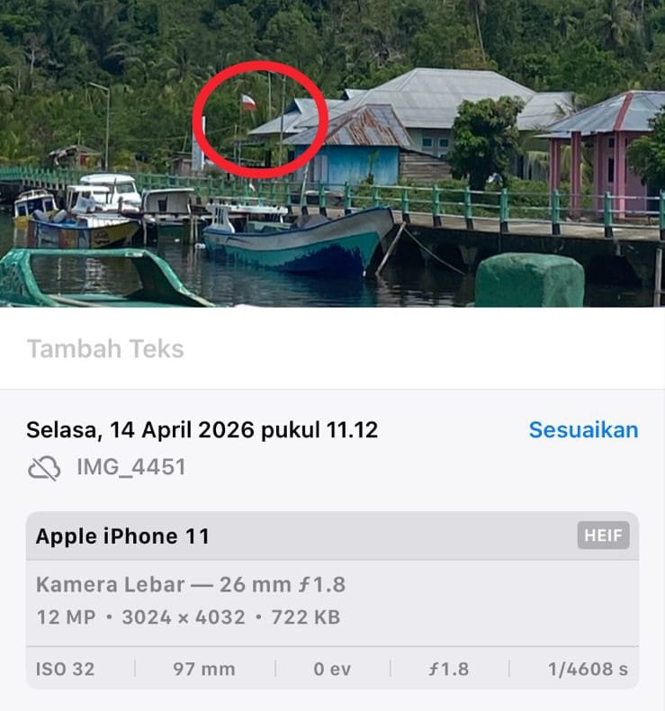Tap the Kamera Lebar 26 mm lens line

(191, 584)
